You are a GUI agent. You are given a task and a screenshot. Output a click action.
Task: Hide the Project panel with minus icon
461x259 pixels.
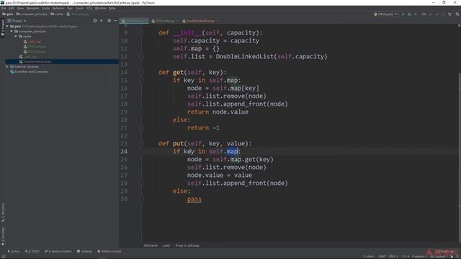[115, 21]
